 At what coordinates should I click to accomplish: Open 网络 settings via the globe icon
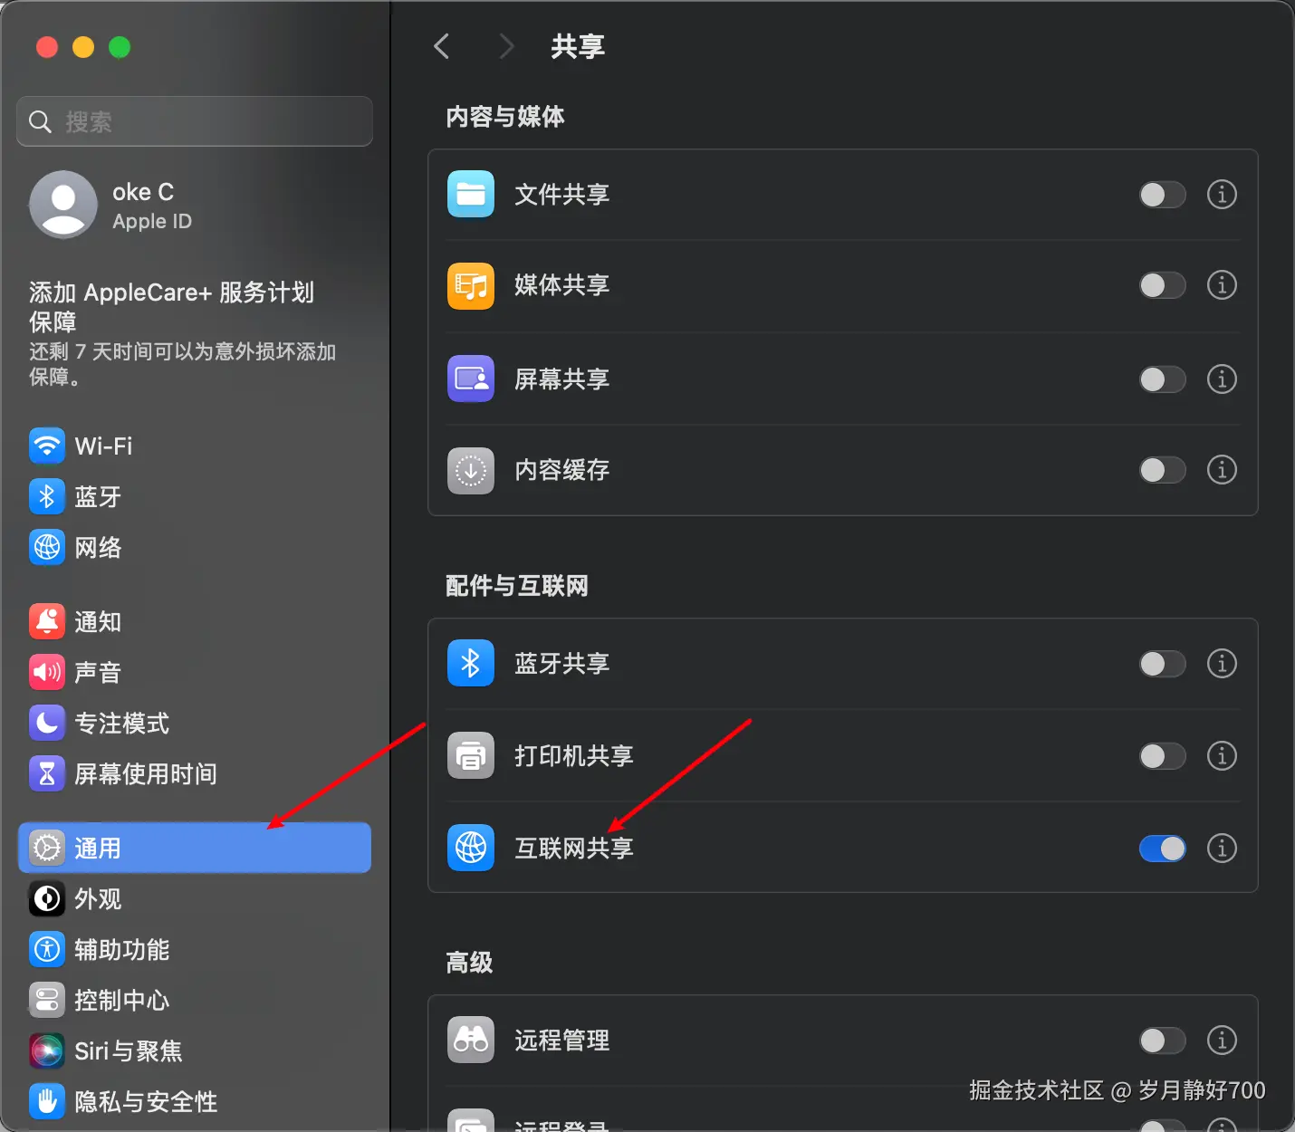tap(46, 547)
